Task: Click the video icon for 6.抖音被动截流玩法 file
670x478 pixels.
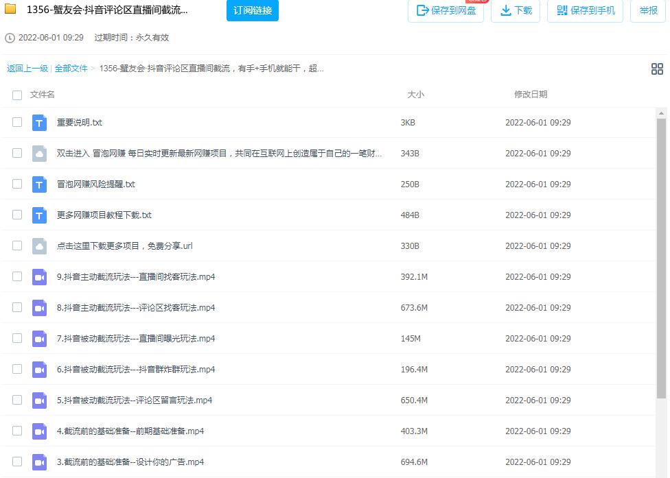Action: point(39,370)
